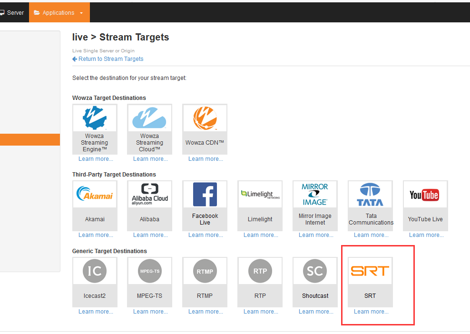Open Learn more link under Facebook Live
The width and height of the screenshot is (470, 334).
tap(206, 235)
